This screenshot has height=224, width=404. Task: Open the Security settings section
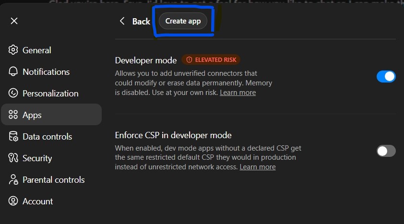pos(51,158)
